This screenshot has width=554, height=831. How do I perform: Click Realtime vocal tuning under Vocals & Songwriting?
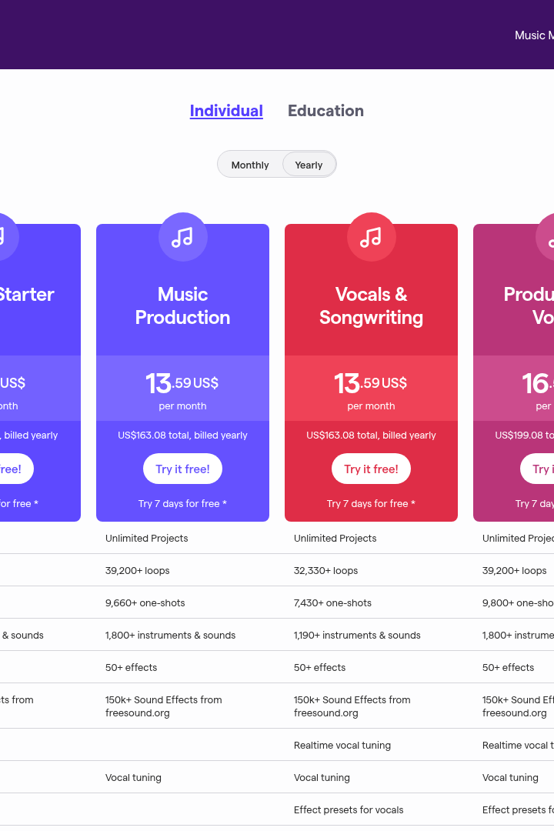tap(342, 745)
